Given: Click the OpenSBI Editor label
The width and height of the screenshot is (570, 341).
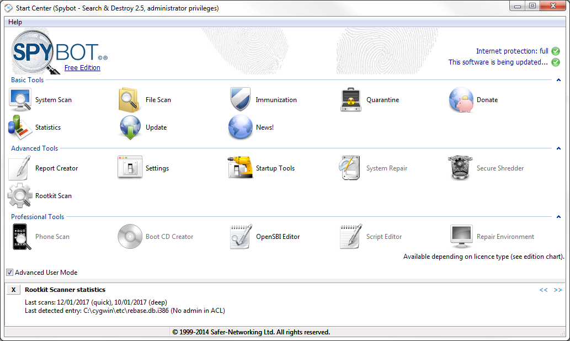Looking at the screenshot, I should [278, 237].
